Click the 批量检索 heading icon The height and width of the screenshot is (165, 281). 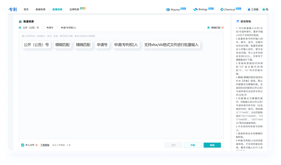point(20,22)
